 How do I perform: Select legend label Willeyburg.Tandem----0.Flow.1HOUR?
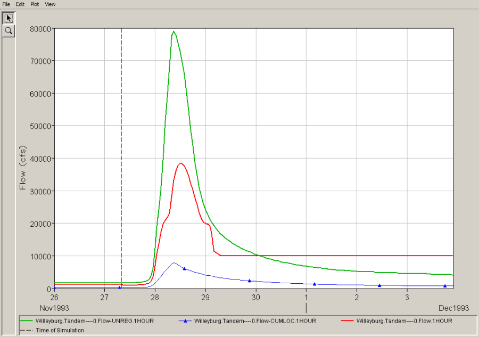(404, 321)
